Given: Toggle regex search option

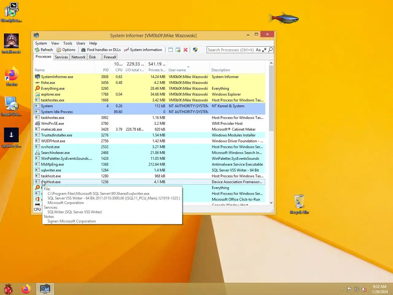Looking at the screenshot, I should (264, 50).
